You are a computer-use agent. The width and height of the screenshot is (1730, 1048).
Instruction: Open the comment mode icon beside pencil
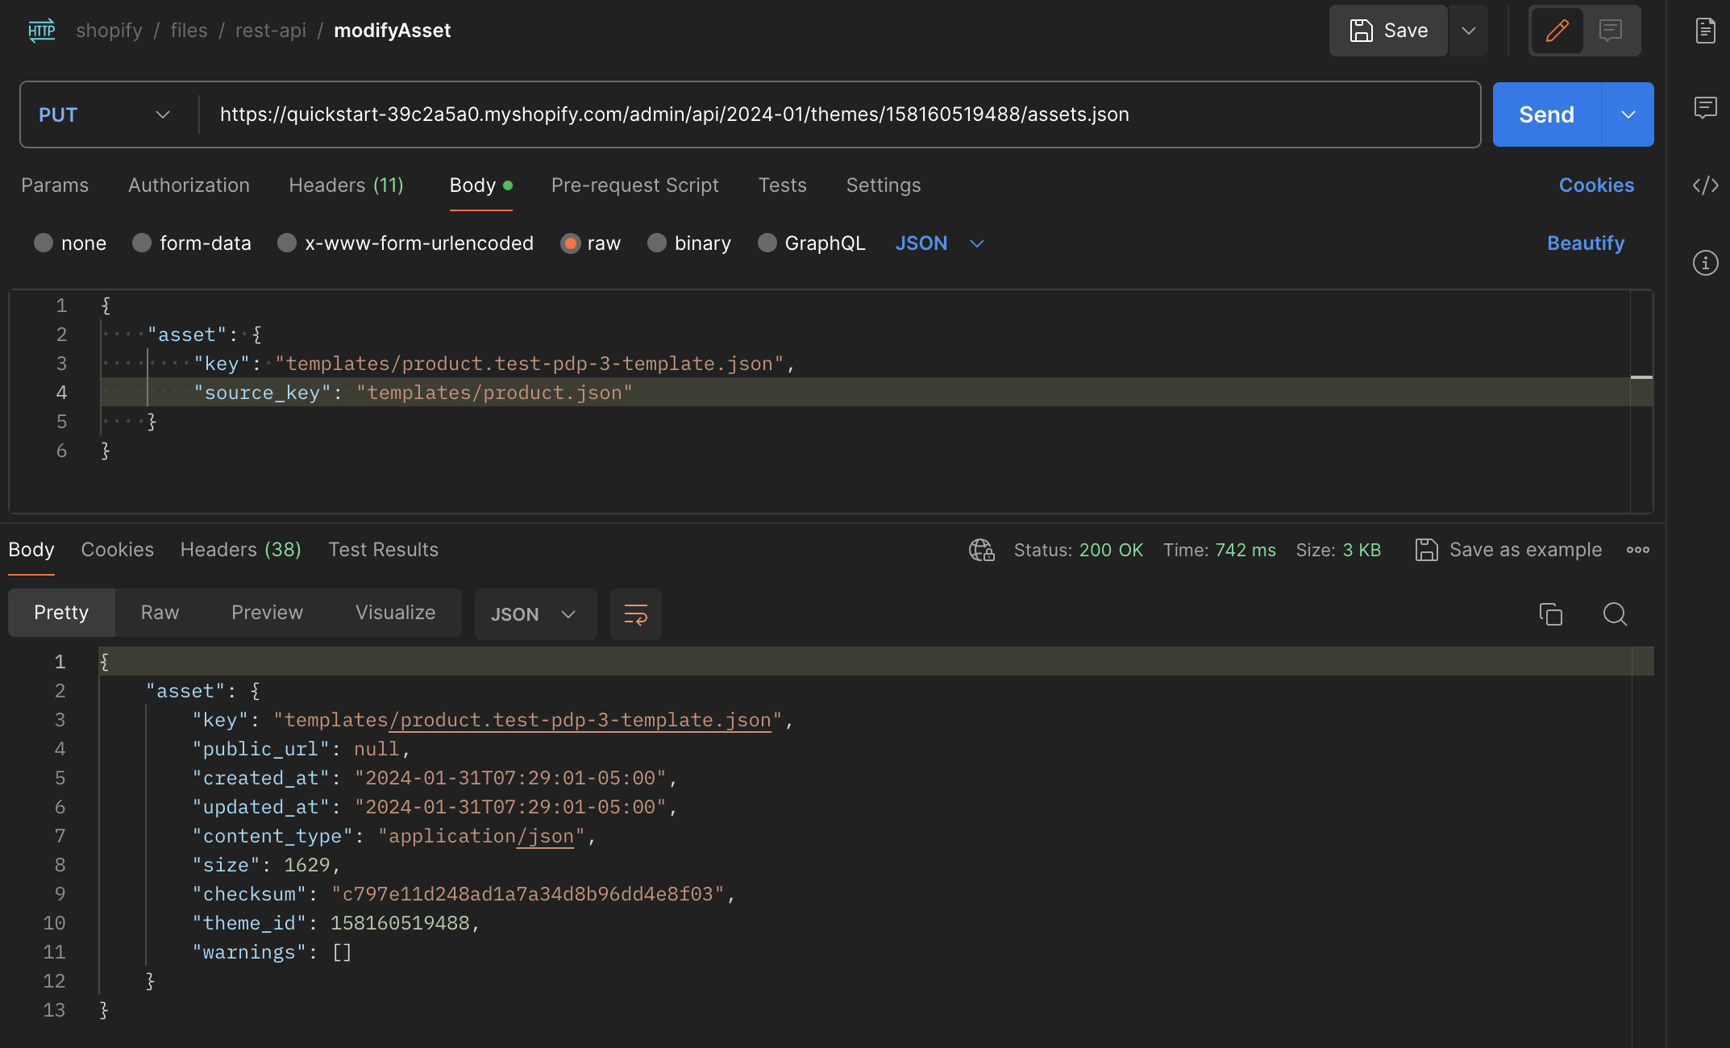click(x=1611, y=31)
